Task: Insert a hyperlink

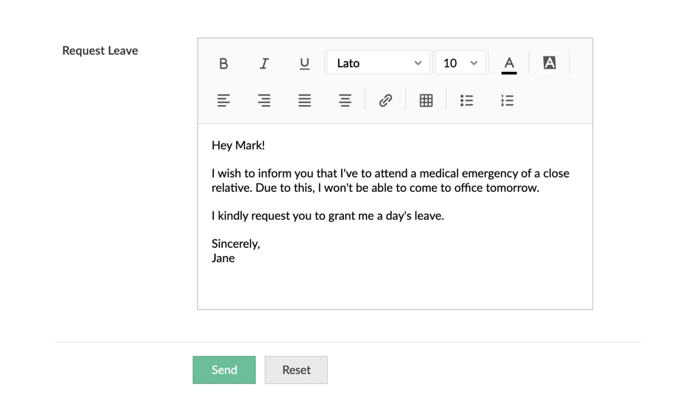Action: [x=386, y=101]
